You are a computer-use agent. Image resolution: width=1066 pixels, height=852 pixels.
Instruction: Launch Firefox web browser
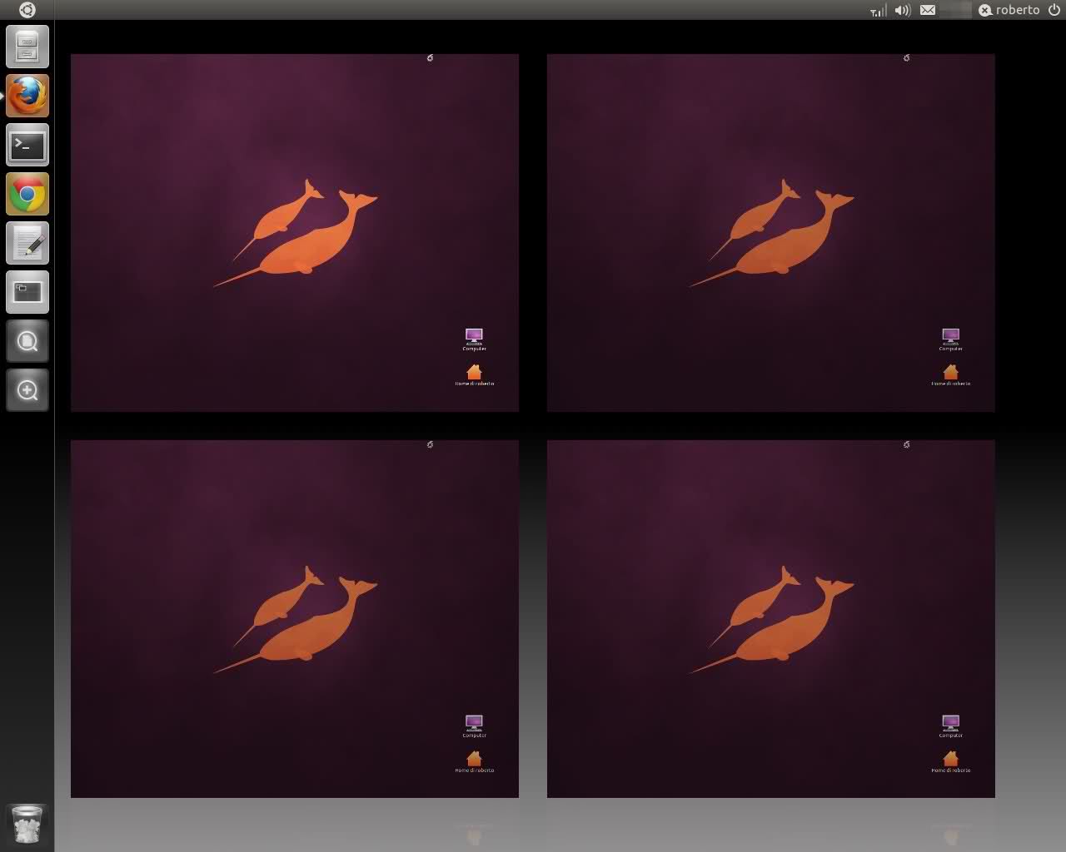pyautogui.click(x=27, y=96)
